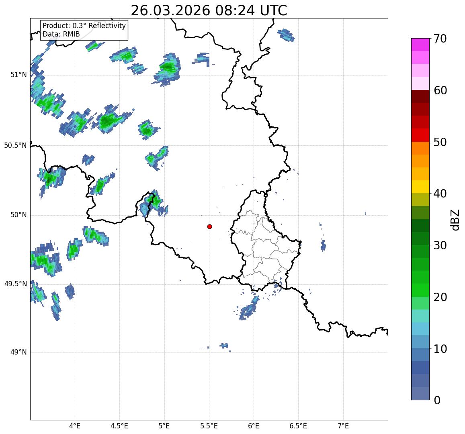Pick the dark maroon swatch below 60

420,97
